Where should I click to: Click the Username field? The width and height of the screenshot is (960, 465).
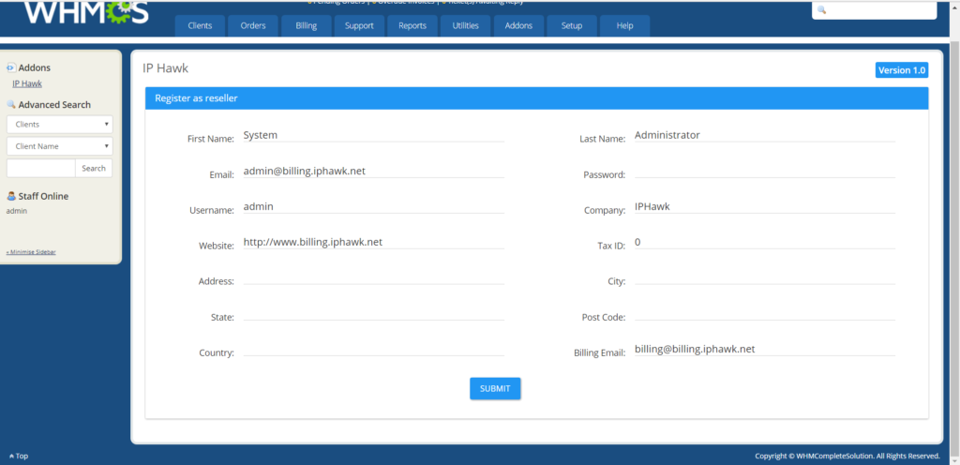click(x=373, y=207)
